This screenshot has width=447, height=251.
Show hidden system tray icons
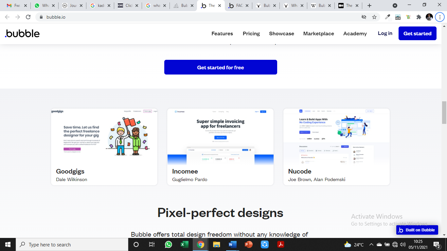(371, 244)
